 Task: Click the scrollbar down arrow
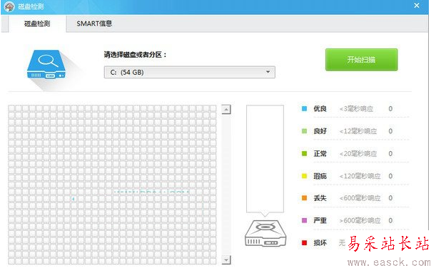click(x=226, y=259)
